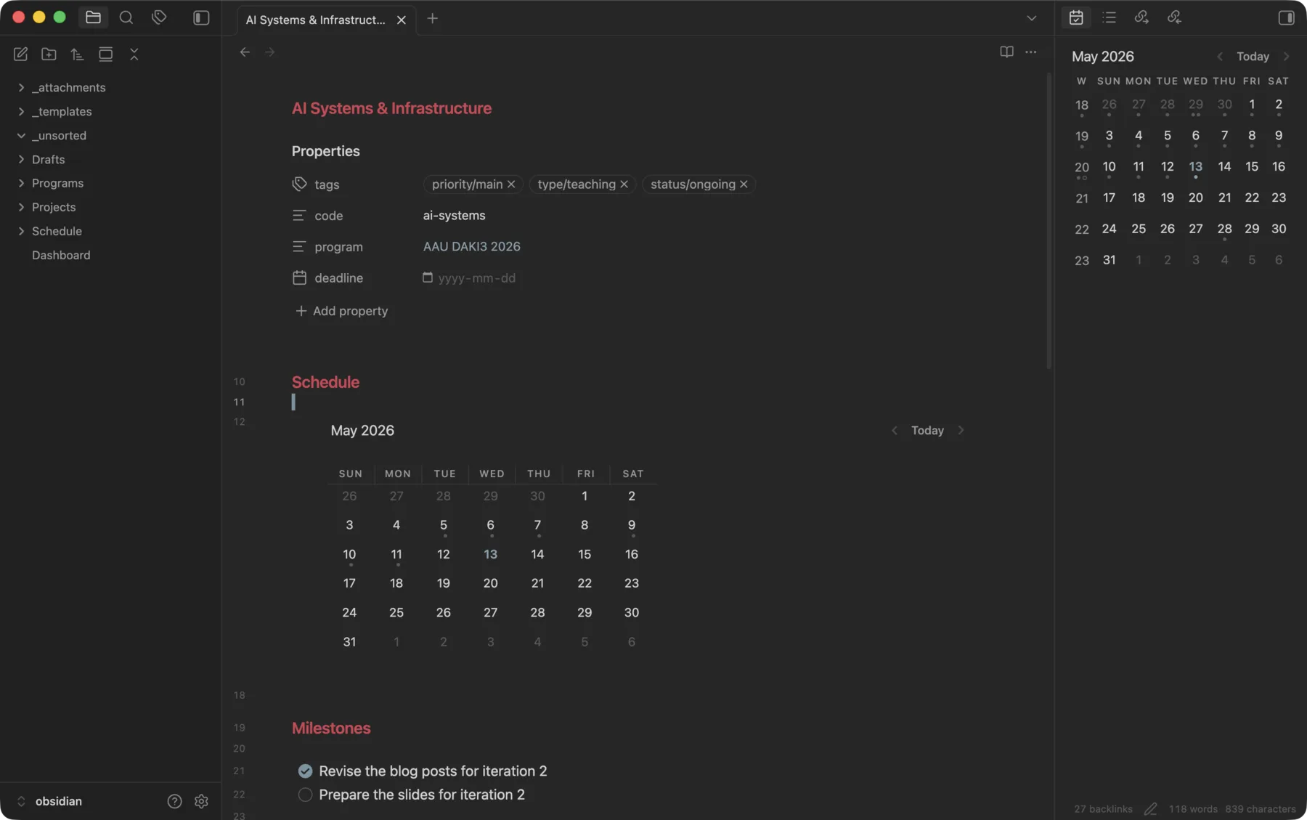Click auto-reveal current file icon
Screen dimensions: 1307x820
(x=105, y=54)
